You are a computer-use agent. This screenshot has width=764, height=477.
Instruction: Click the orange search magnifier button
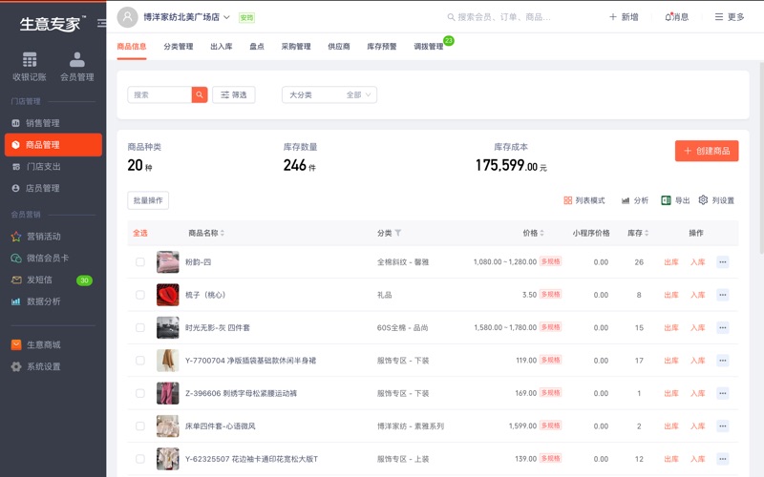pos(200,94)
